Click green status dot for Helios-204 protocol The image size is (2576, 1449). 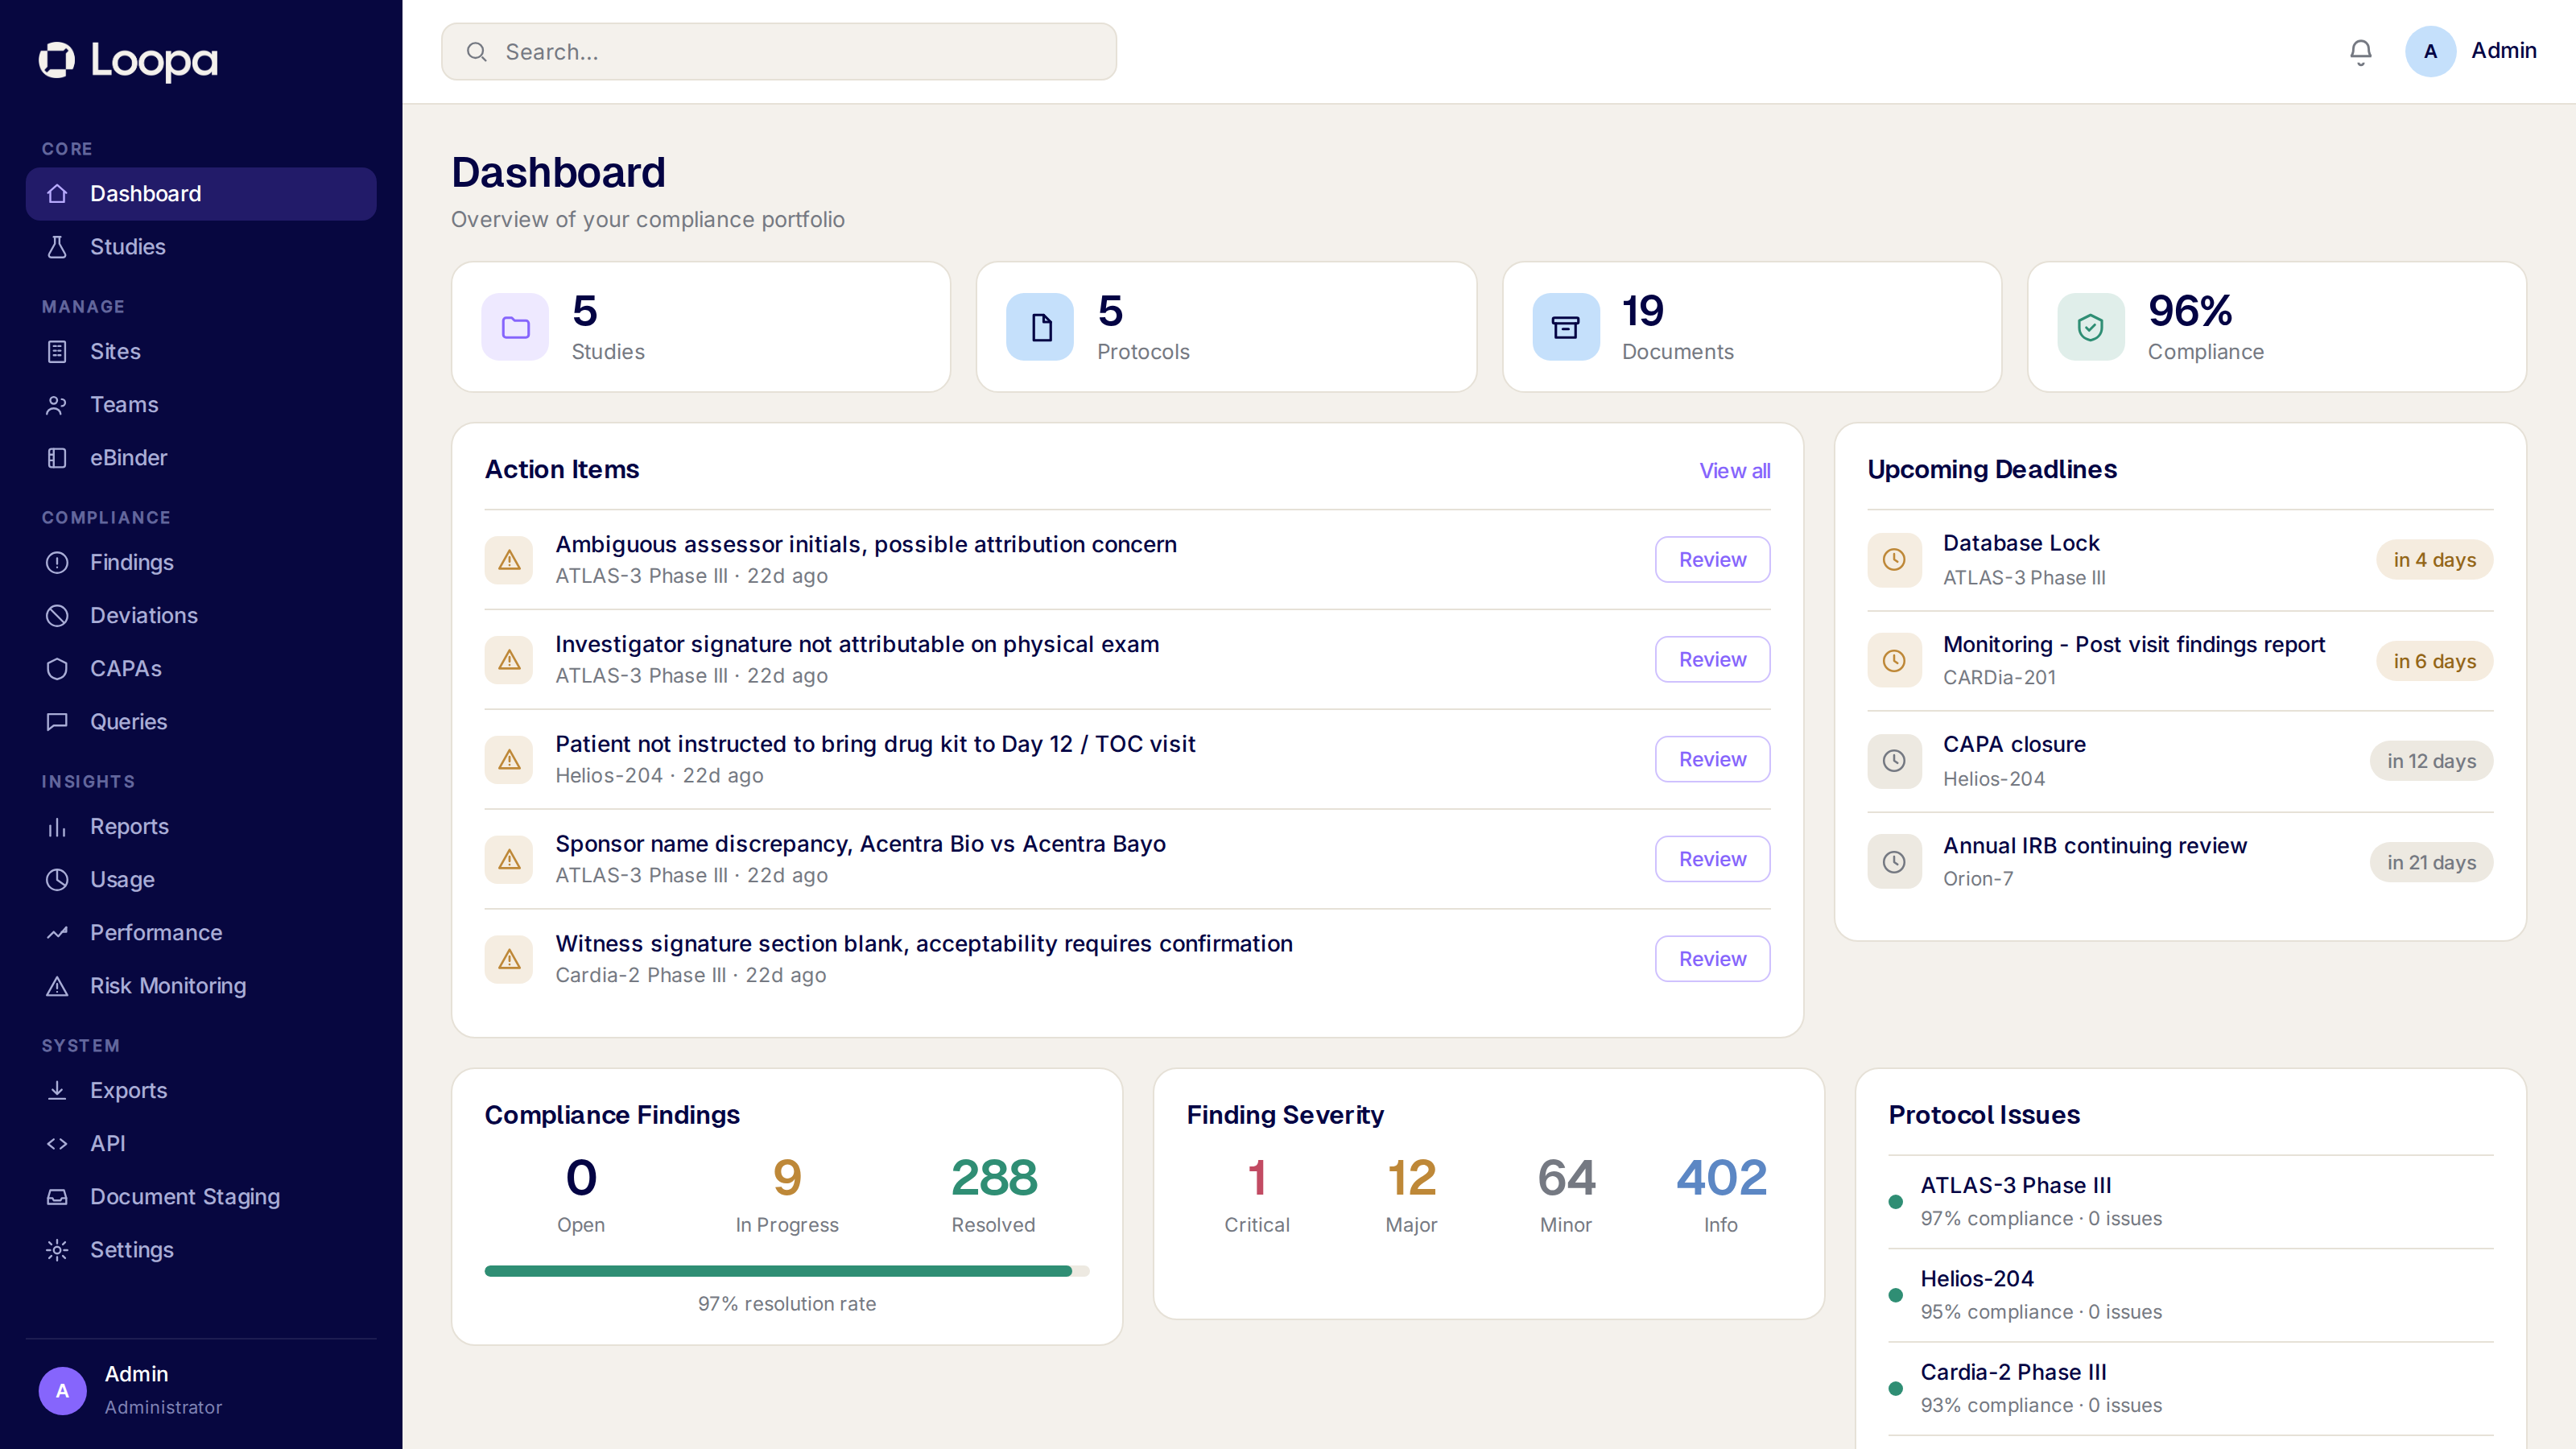click(1895, 1295)
